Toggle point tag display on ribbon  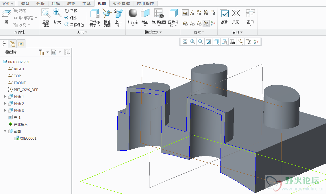[199, 23]
